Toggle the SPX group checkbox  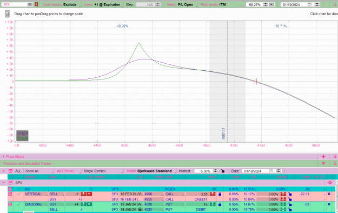10,183
